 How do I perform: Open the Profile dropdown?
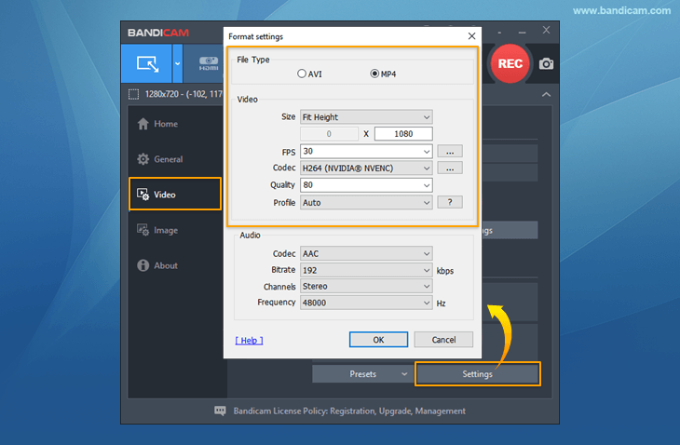pos(366,202)
